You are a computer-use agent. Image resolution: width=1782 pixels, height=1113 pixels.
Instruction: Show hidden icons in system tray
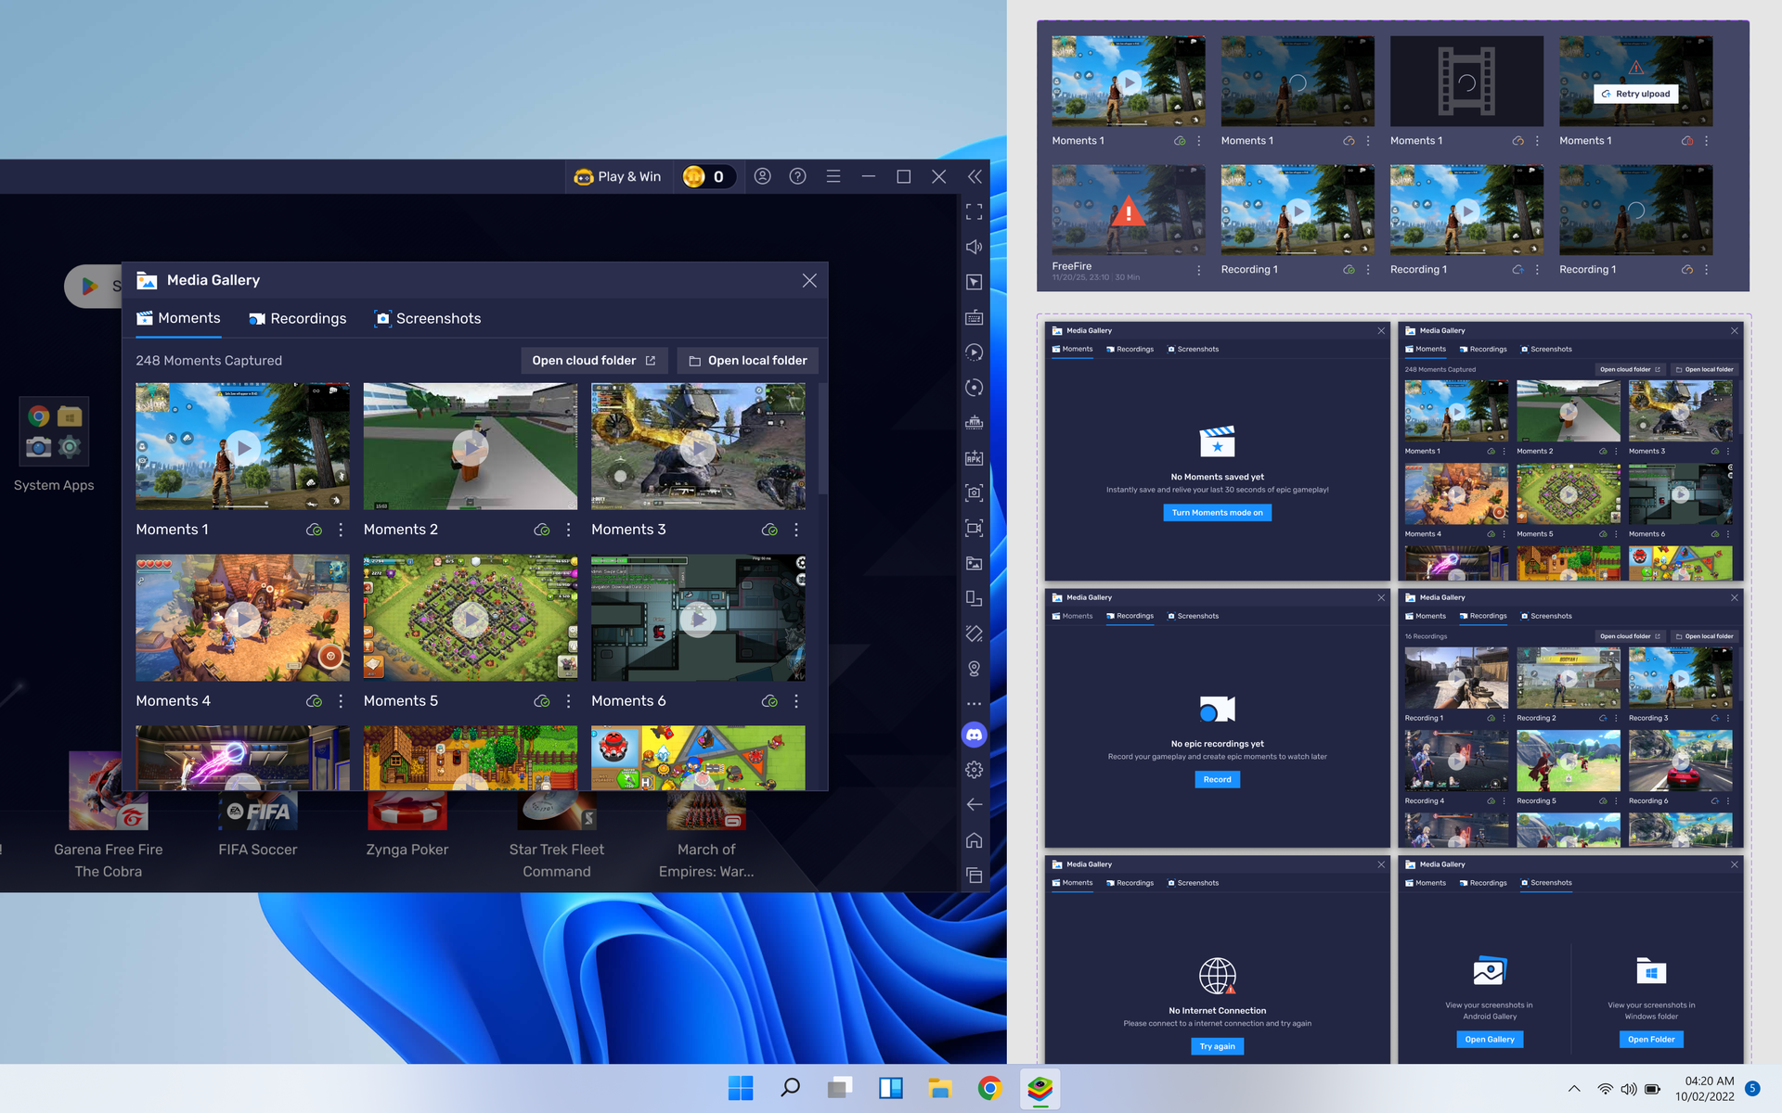click(1574, 1089)
